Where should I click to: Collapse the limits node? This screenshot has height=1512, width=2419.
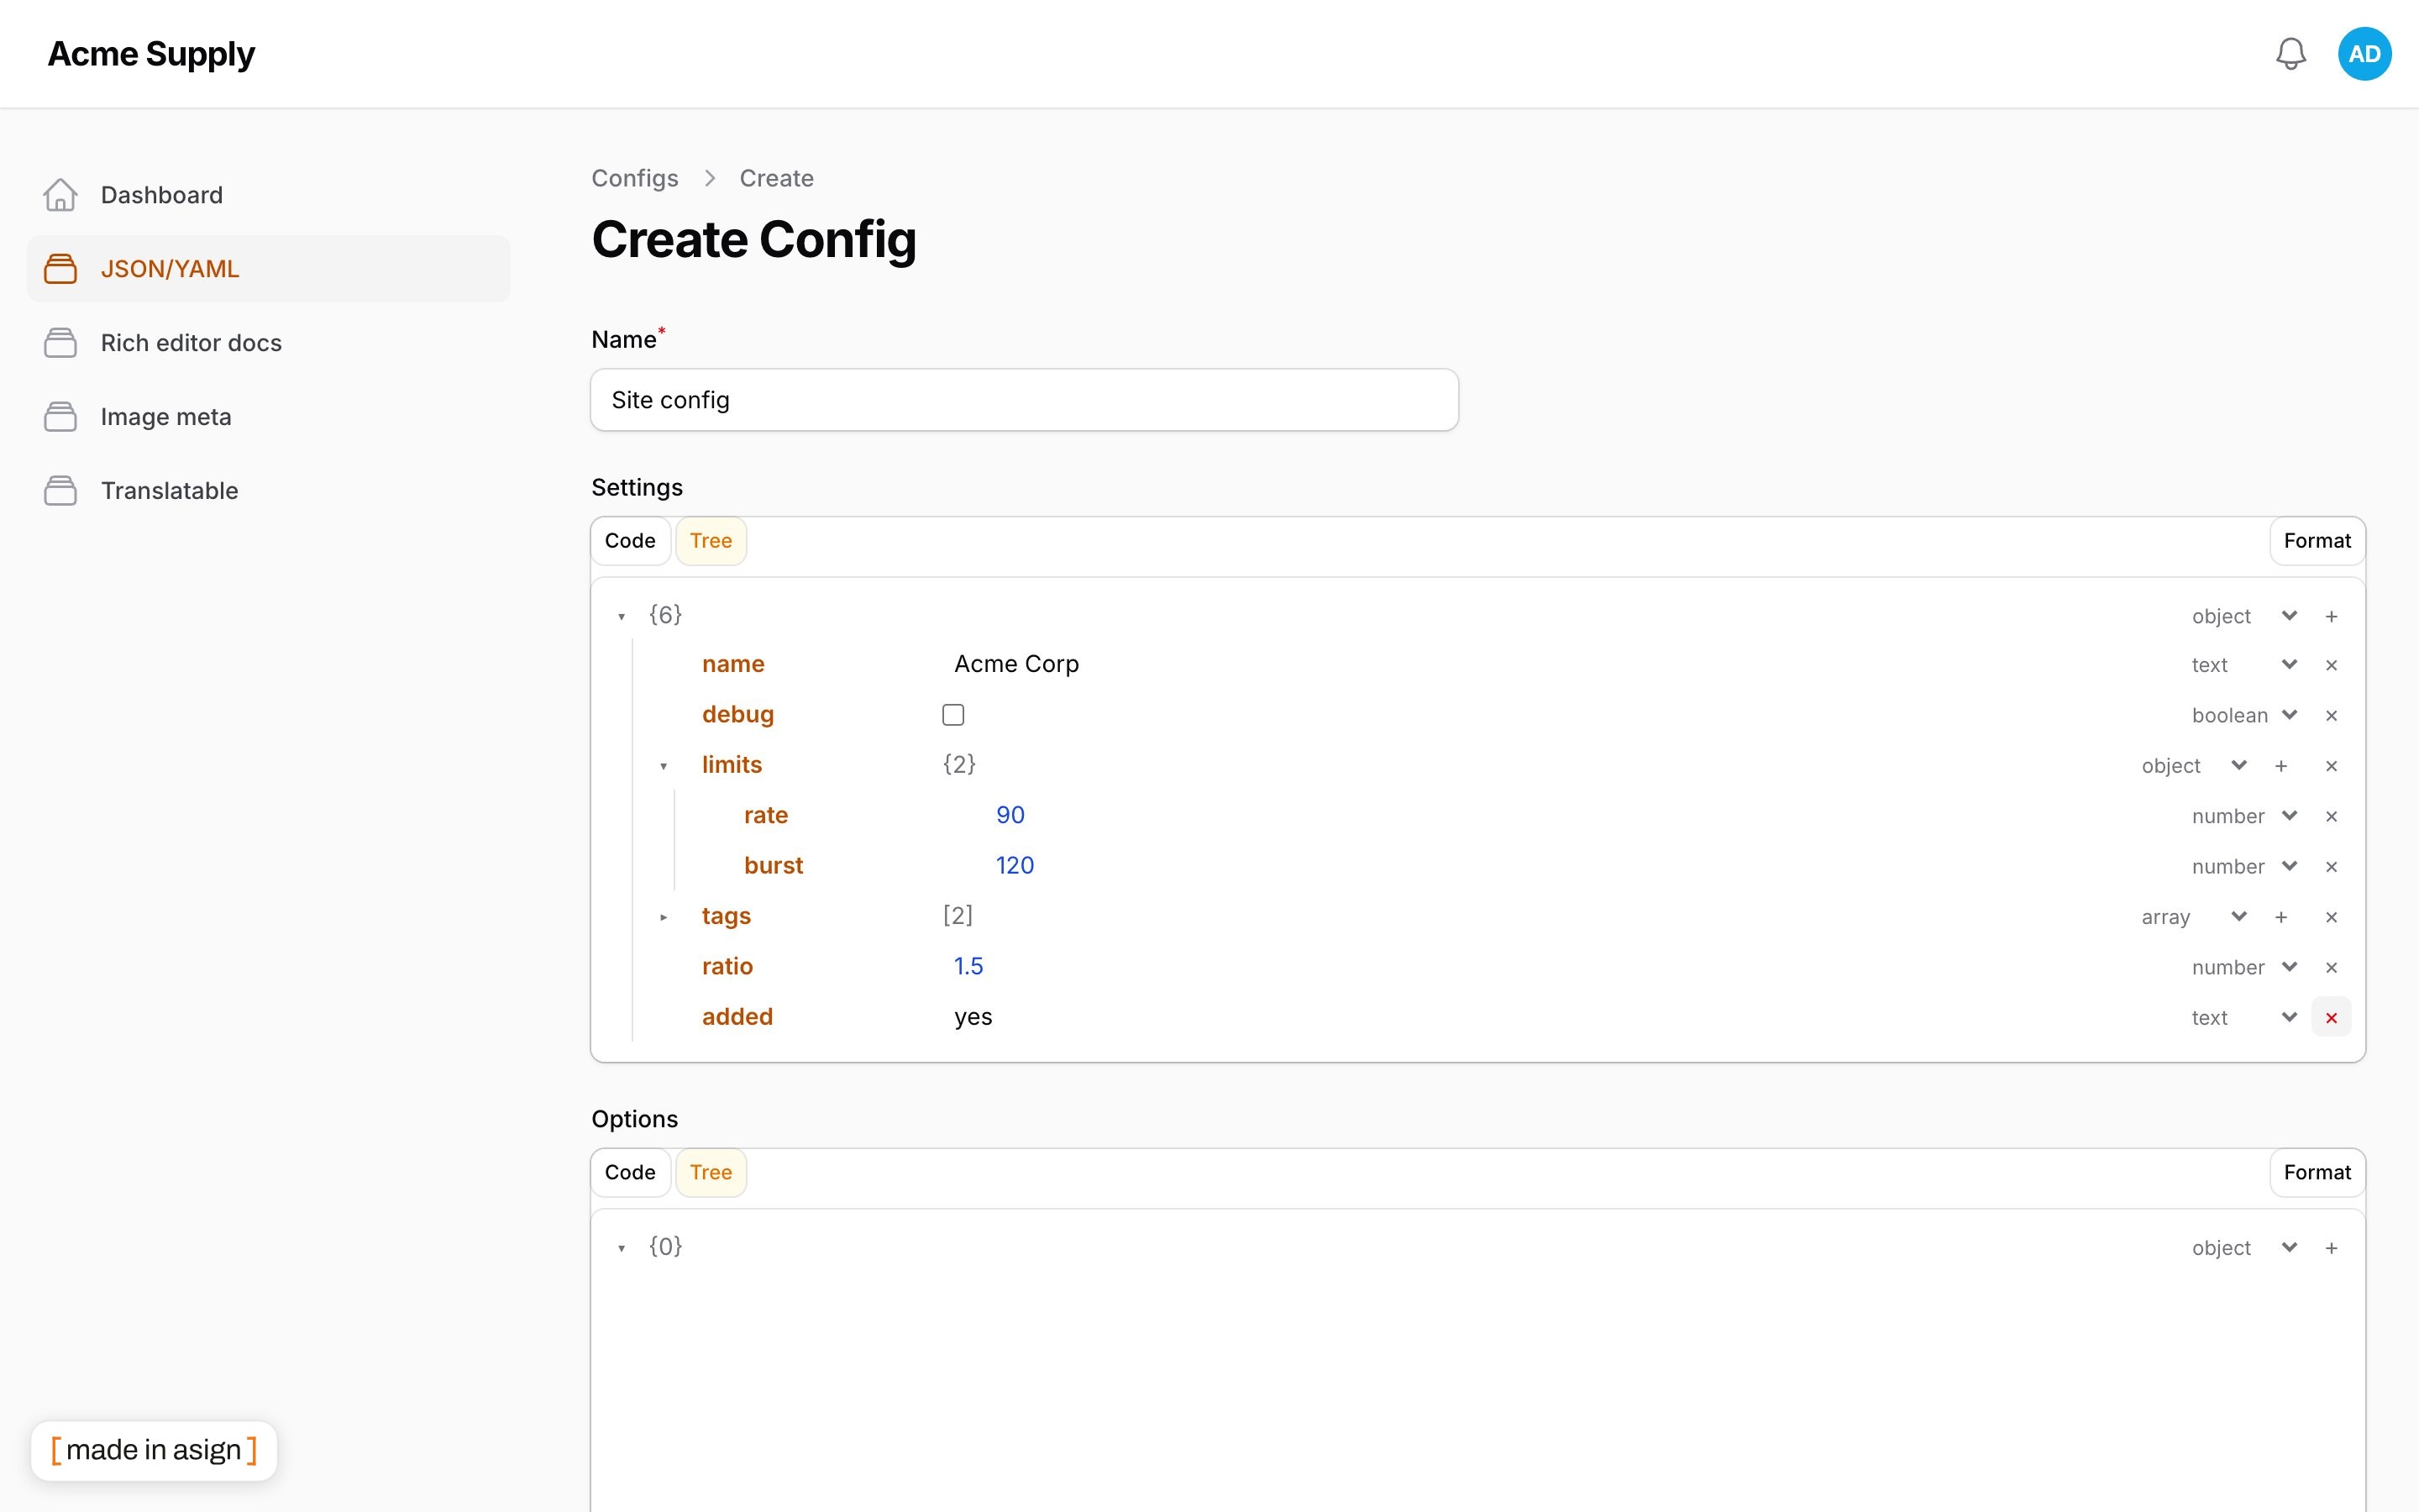click(664, 766)
